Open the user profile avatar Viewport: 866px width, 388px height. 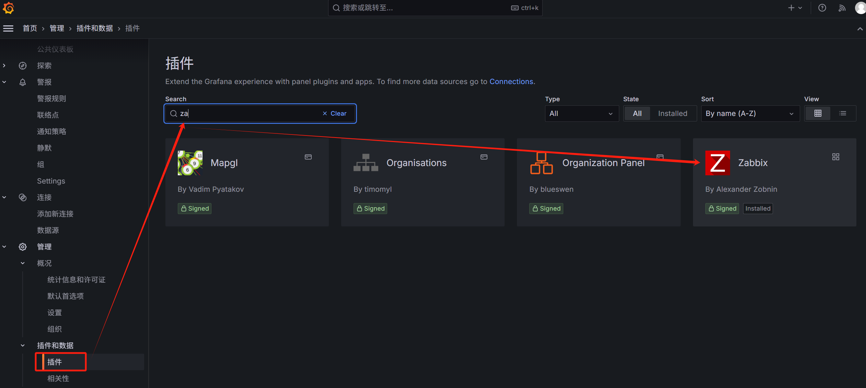tap(861, 8)
